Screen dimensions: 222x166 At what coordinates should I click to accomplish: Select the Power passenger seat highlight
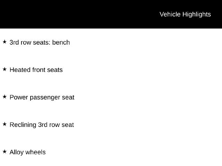click(x=42, y=98)
